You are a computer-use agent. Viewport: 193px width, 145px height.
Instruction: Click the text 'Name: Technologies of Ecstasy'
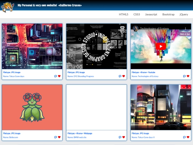click(x=145, y=76)
